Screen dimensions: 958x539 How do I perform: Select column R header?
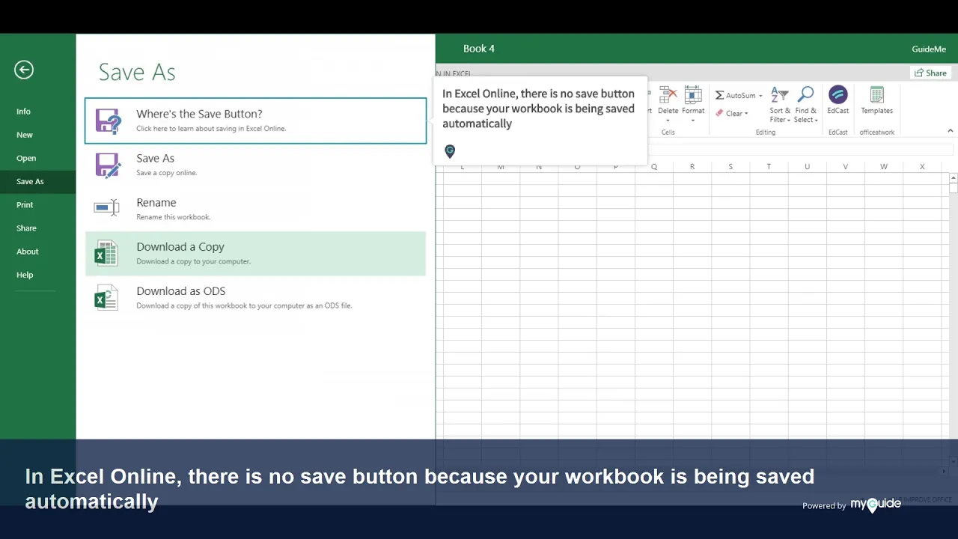[692, 166]
